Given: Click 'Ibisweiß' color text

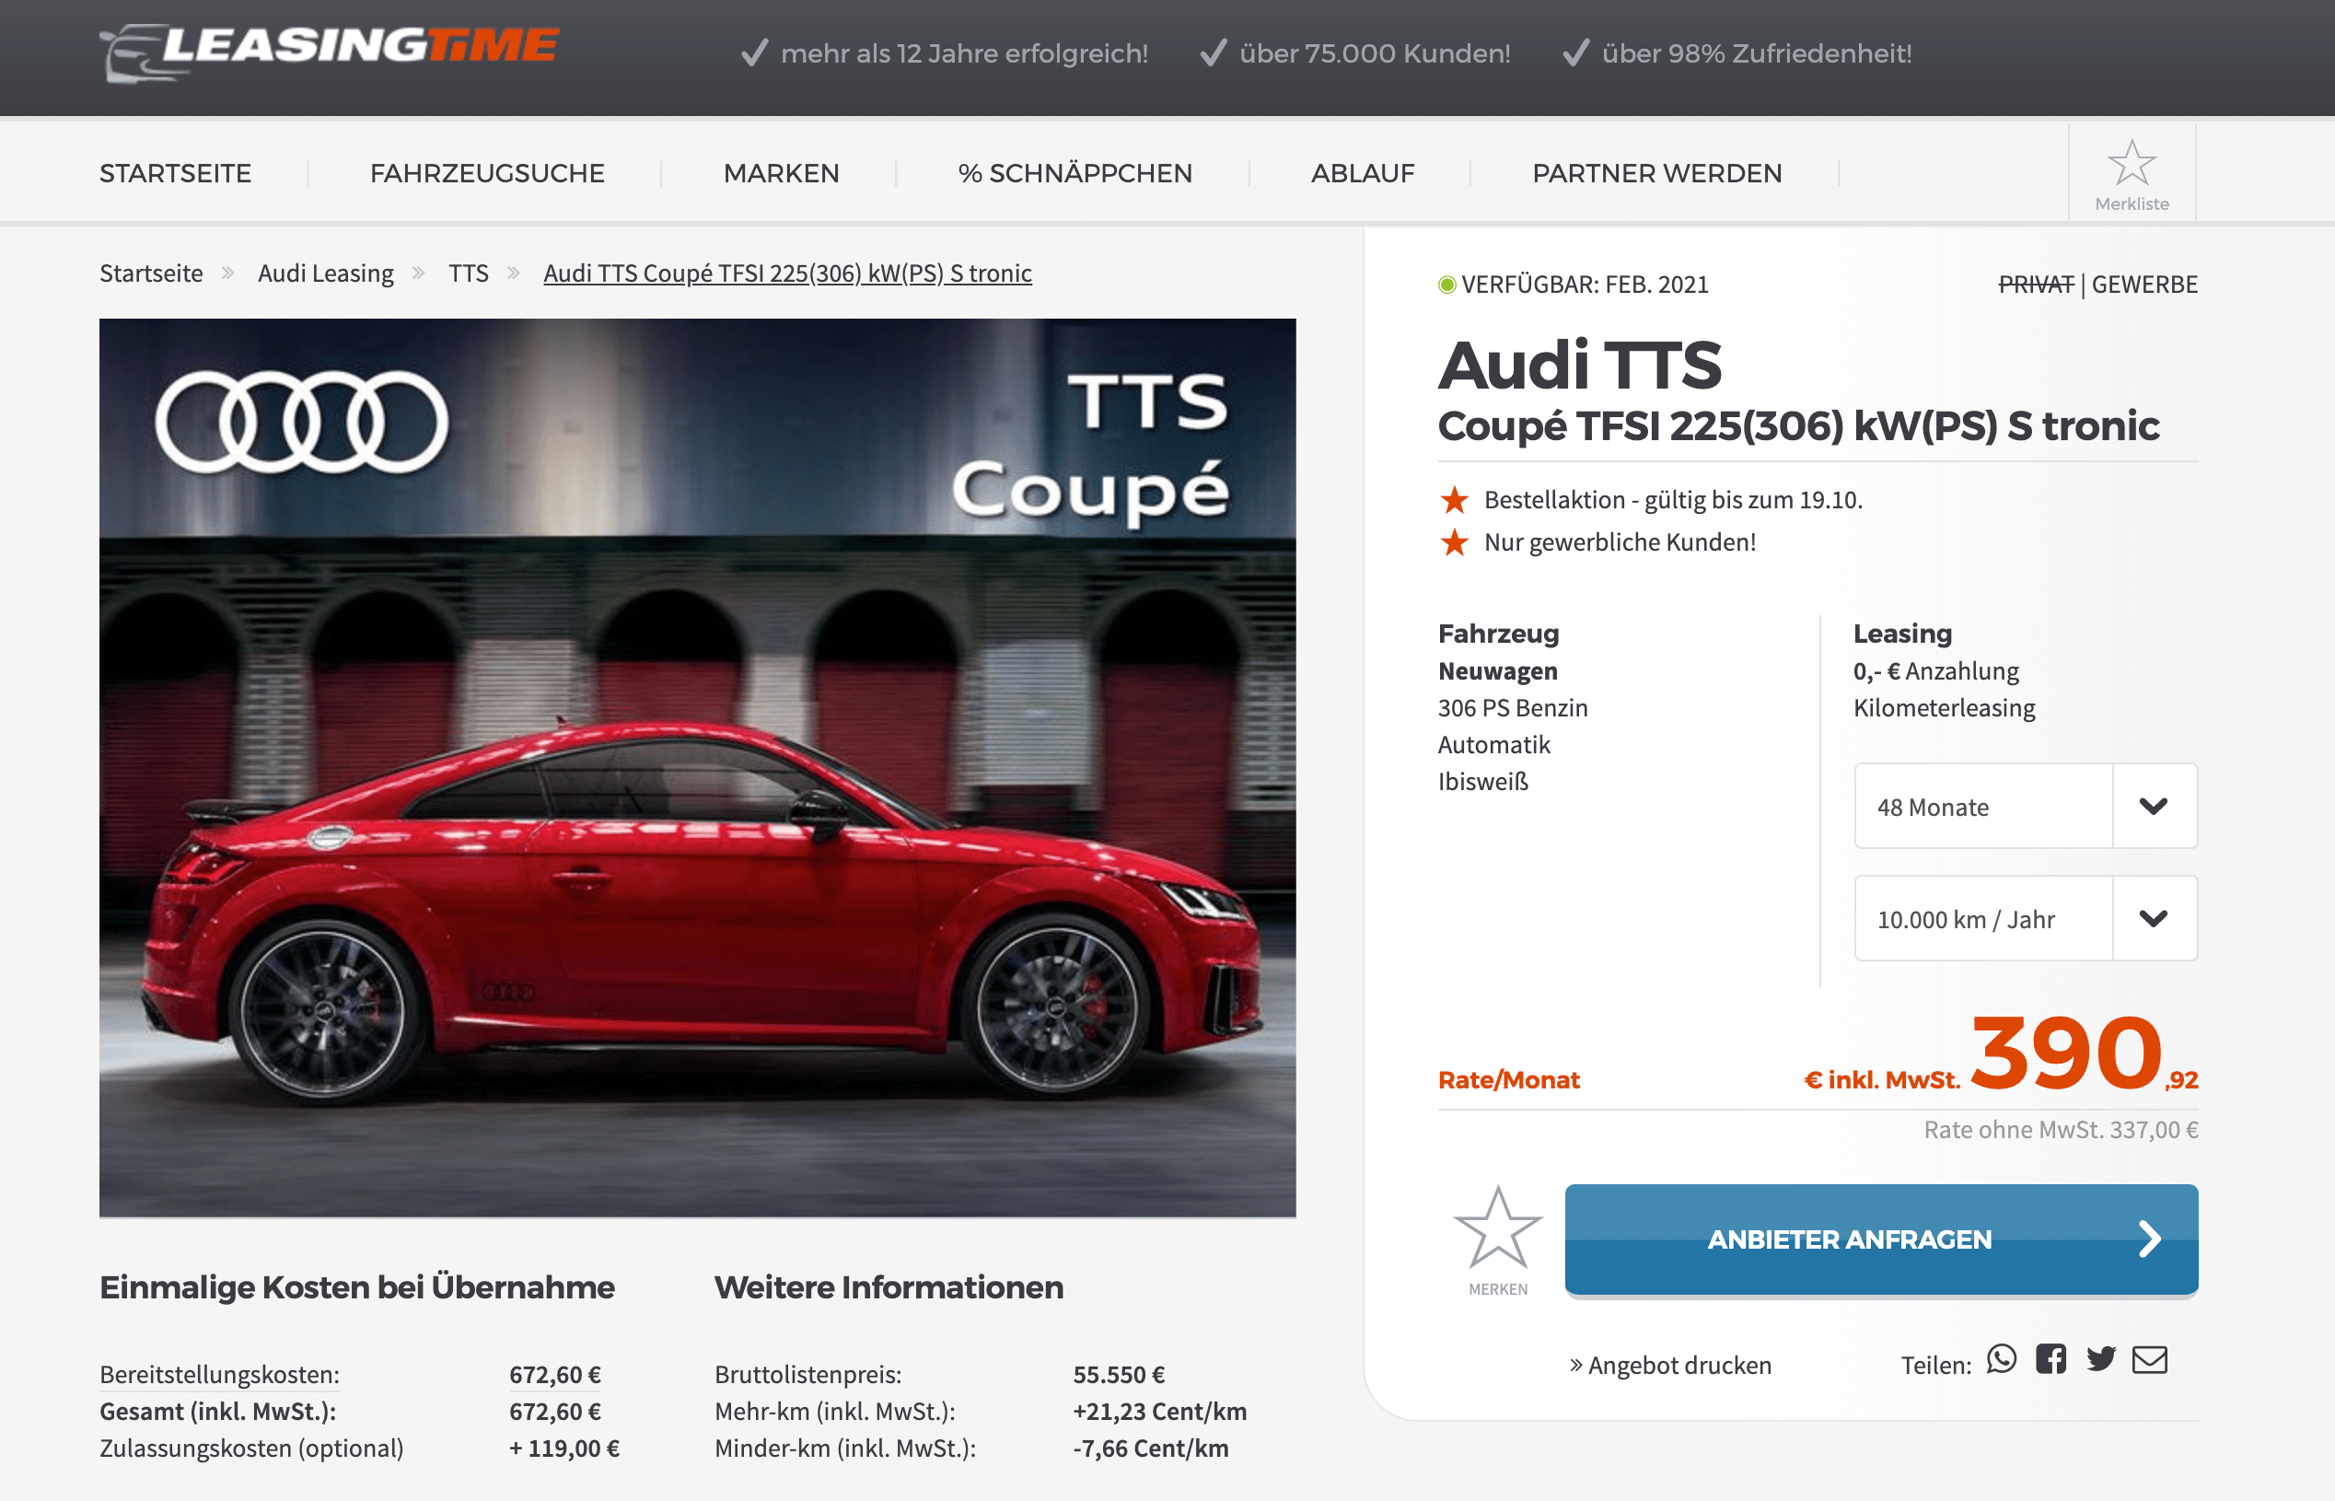Looking at the screenshot, I should pos(1483,782).
